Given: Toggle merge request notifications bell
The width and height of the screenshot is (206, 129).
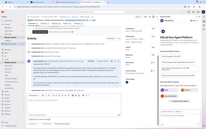Looking at the screenshot, I should point(153,17).
